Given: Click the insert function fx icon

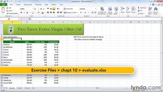Looking at the screenshot, I should (30, 19).
